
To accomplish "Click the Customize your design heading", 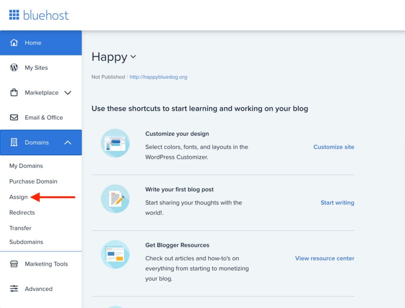I will (x=177, y=133).
